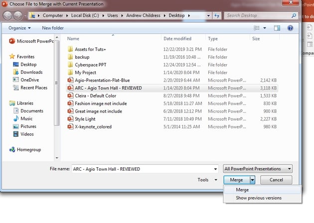314x223 pixels.
Task: Expand the change view options arrow
Action: click(265, 28)
